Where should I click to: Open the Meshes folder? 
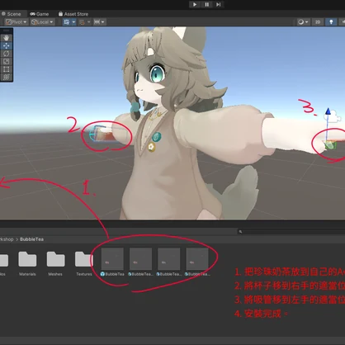[55, 262]
